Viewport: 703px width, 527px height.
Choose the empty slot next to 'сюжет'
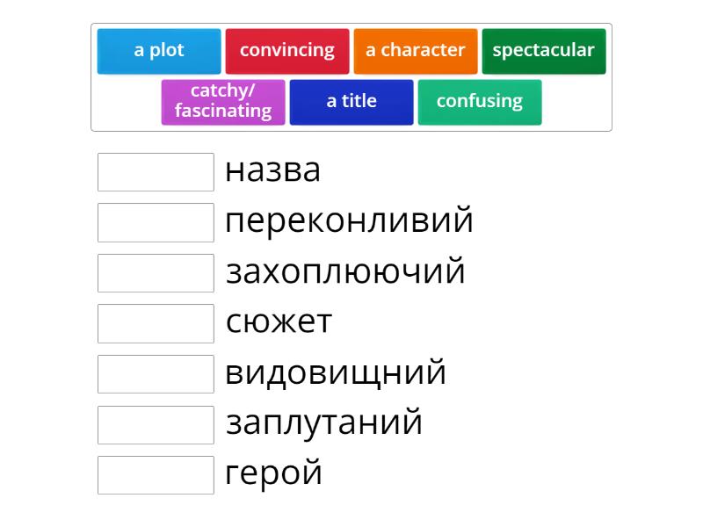point(156,323)
